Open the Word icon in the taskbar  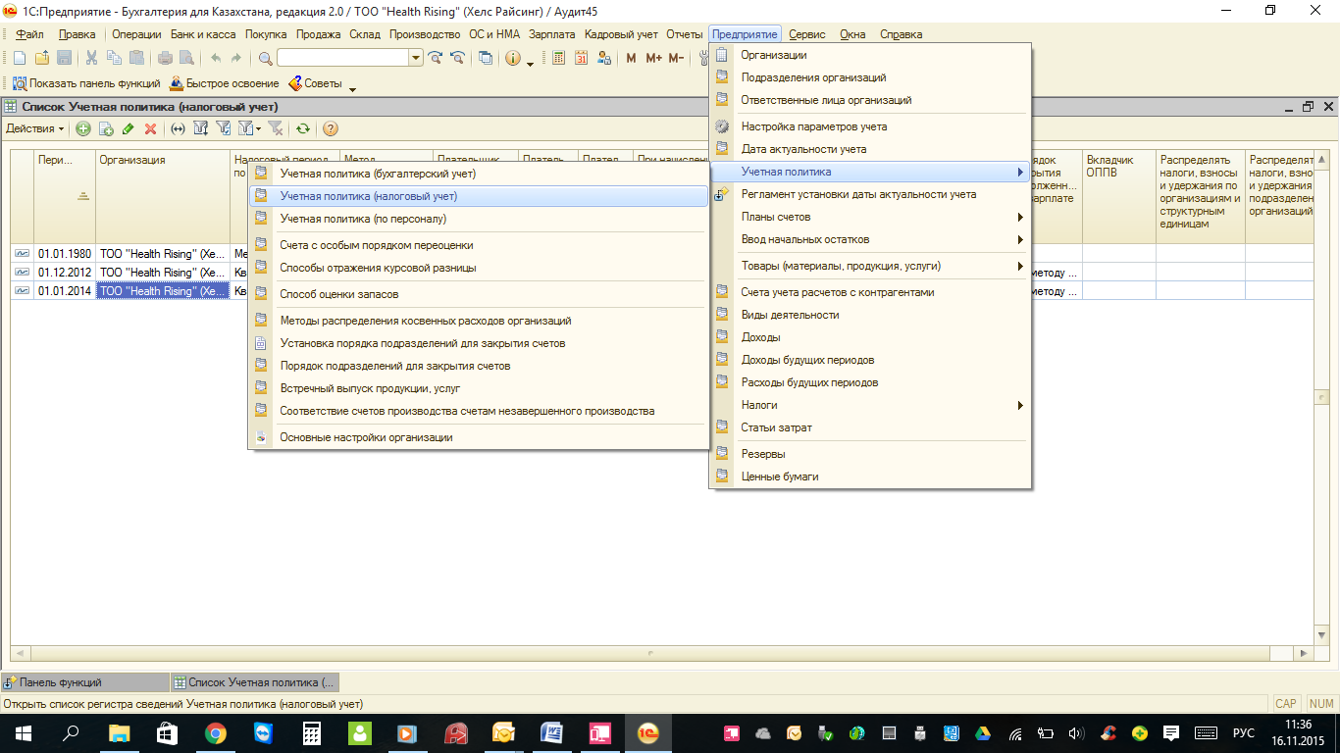tap(552, 733)
